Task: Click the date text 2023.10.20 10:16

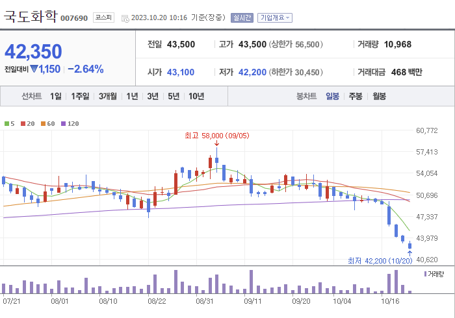Action: pos(159,18)
